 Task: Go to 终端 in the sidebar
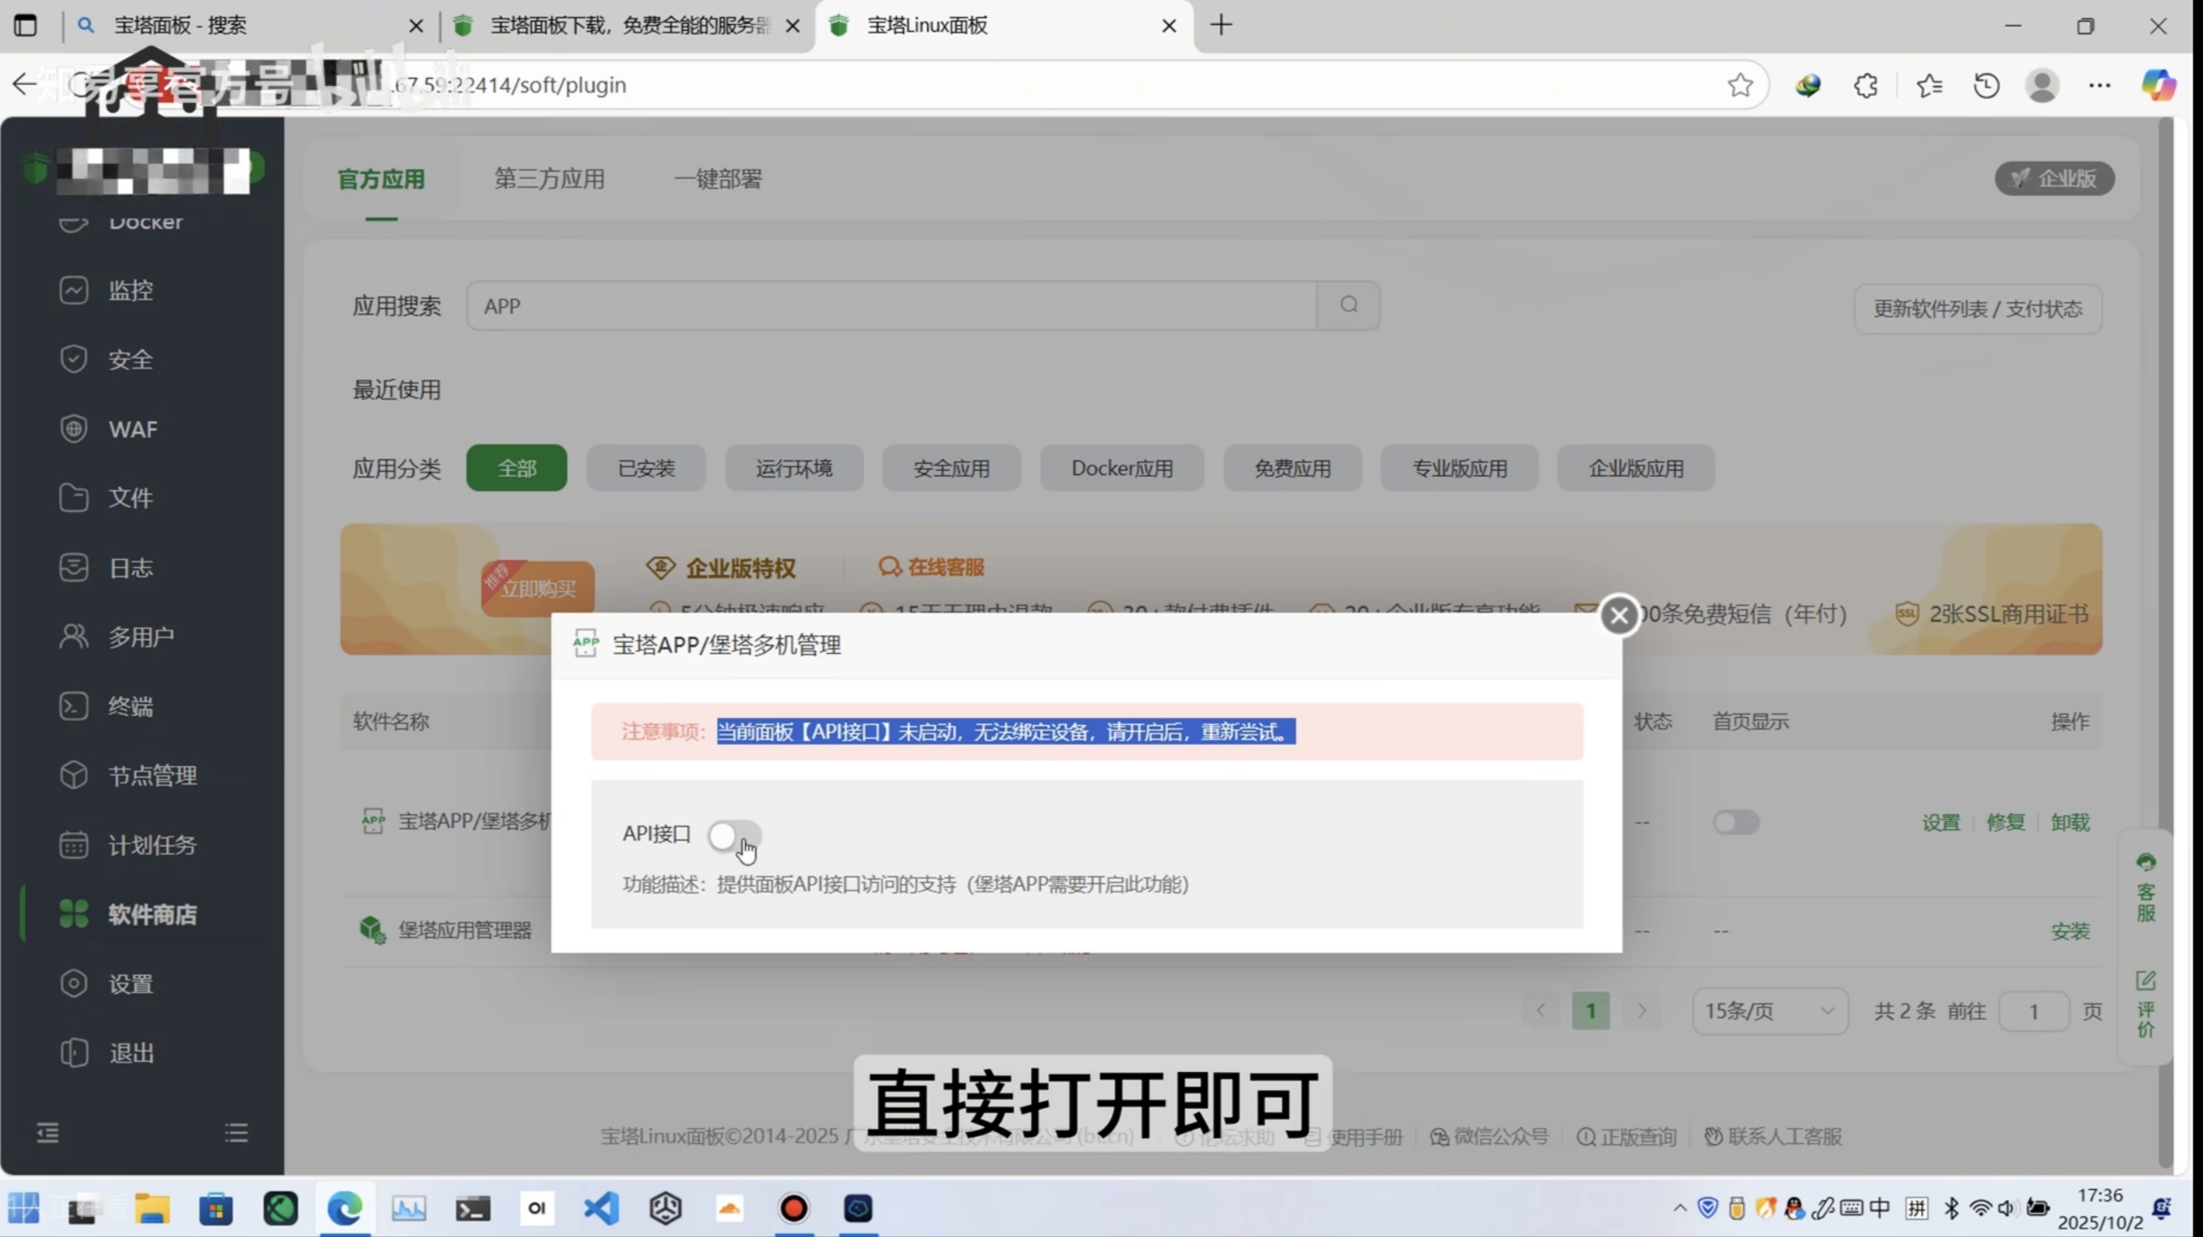pyautogui.click(x=130, y=706)
